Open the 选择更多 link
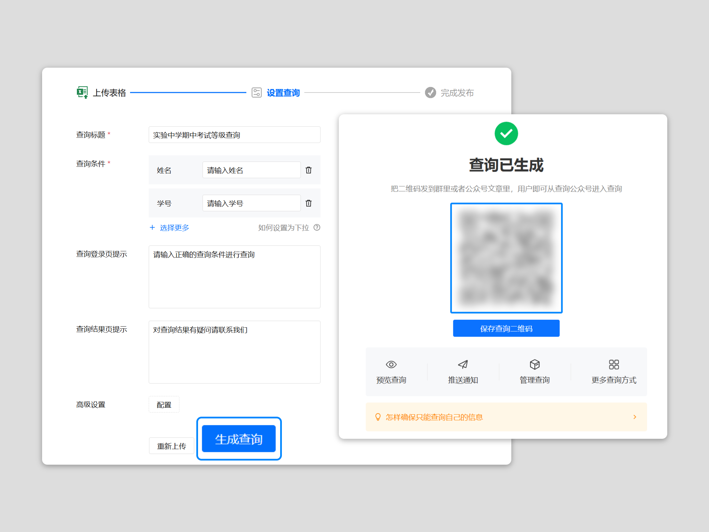Viewport: 709px width, 532px height. [x=175, y=228]
